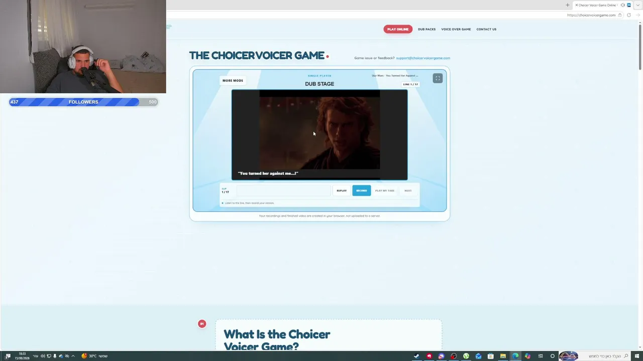Click the PLAY MY TAKE button
This screenshot has width=643, height=361.
(x=385, y=191)
